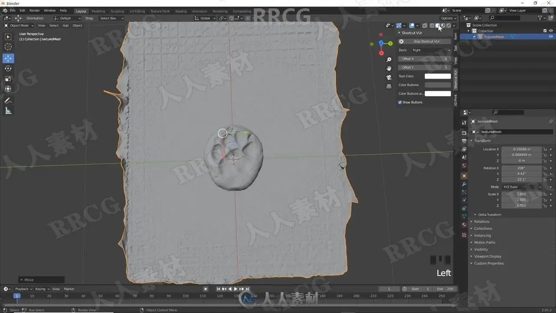Open the Object Data mesh triangle tab

464,216
